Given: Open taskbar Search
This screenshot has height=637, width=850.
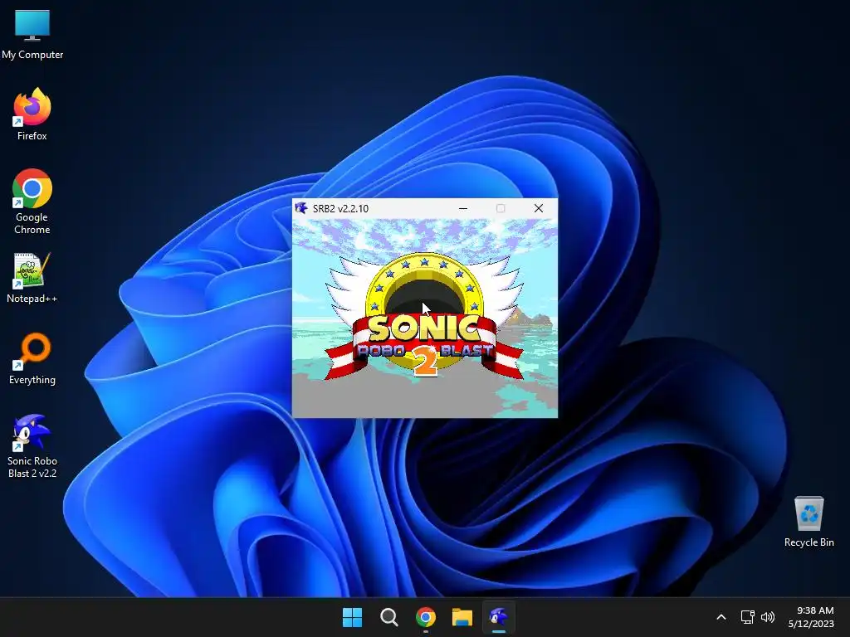Looking at the screenshot, I should click(x=388, y=617).
